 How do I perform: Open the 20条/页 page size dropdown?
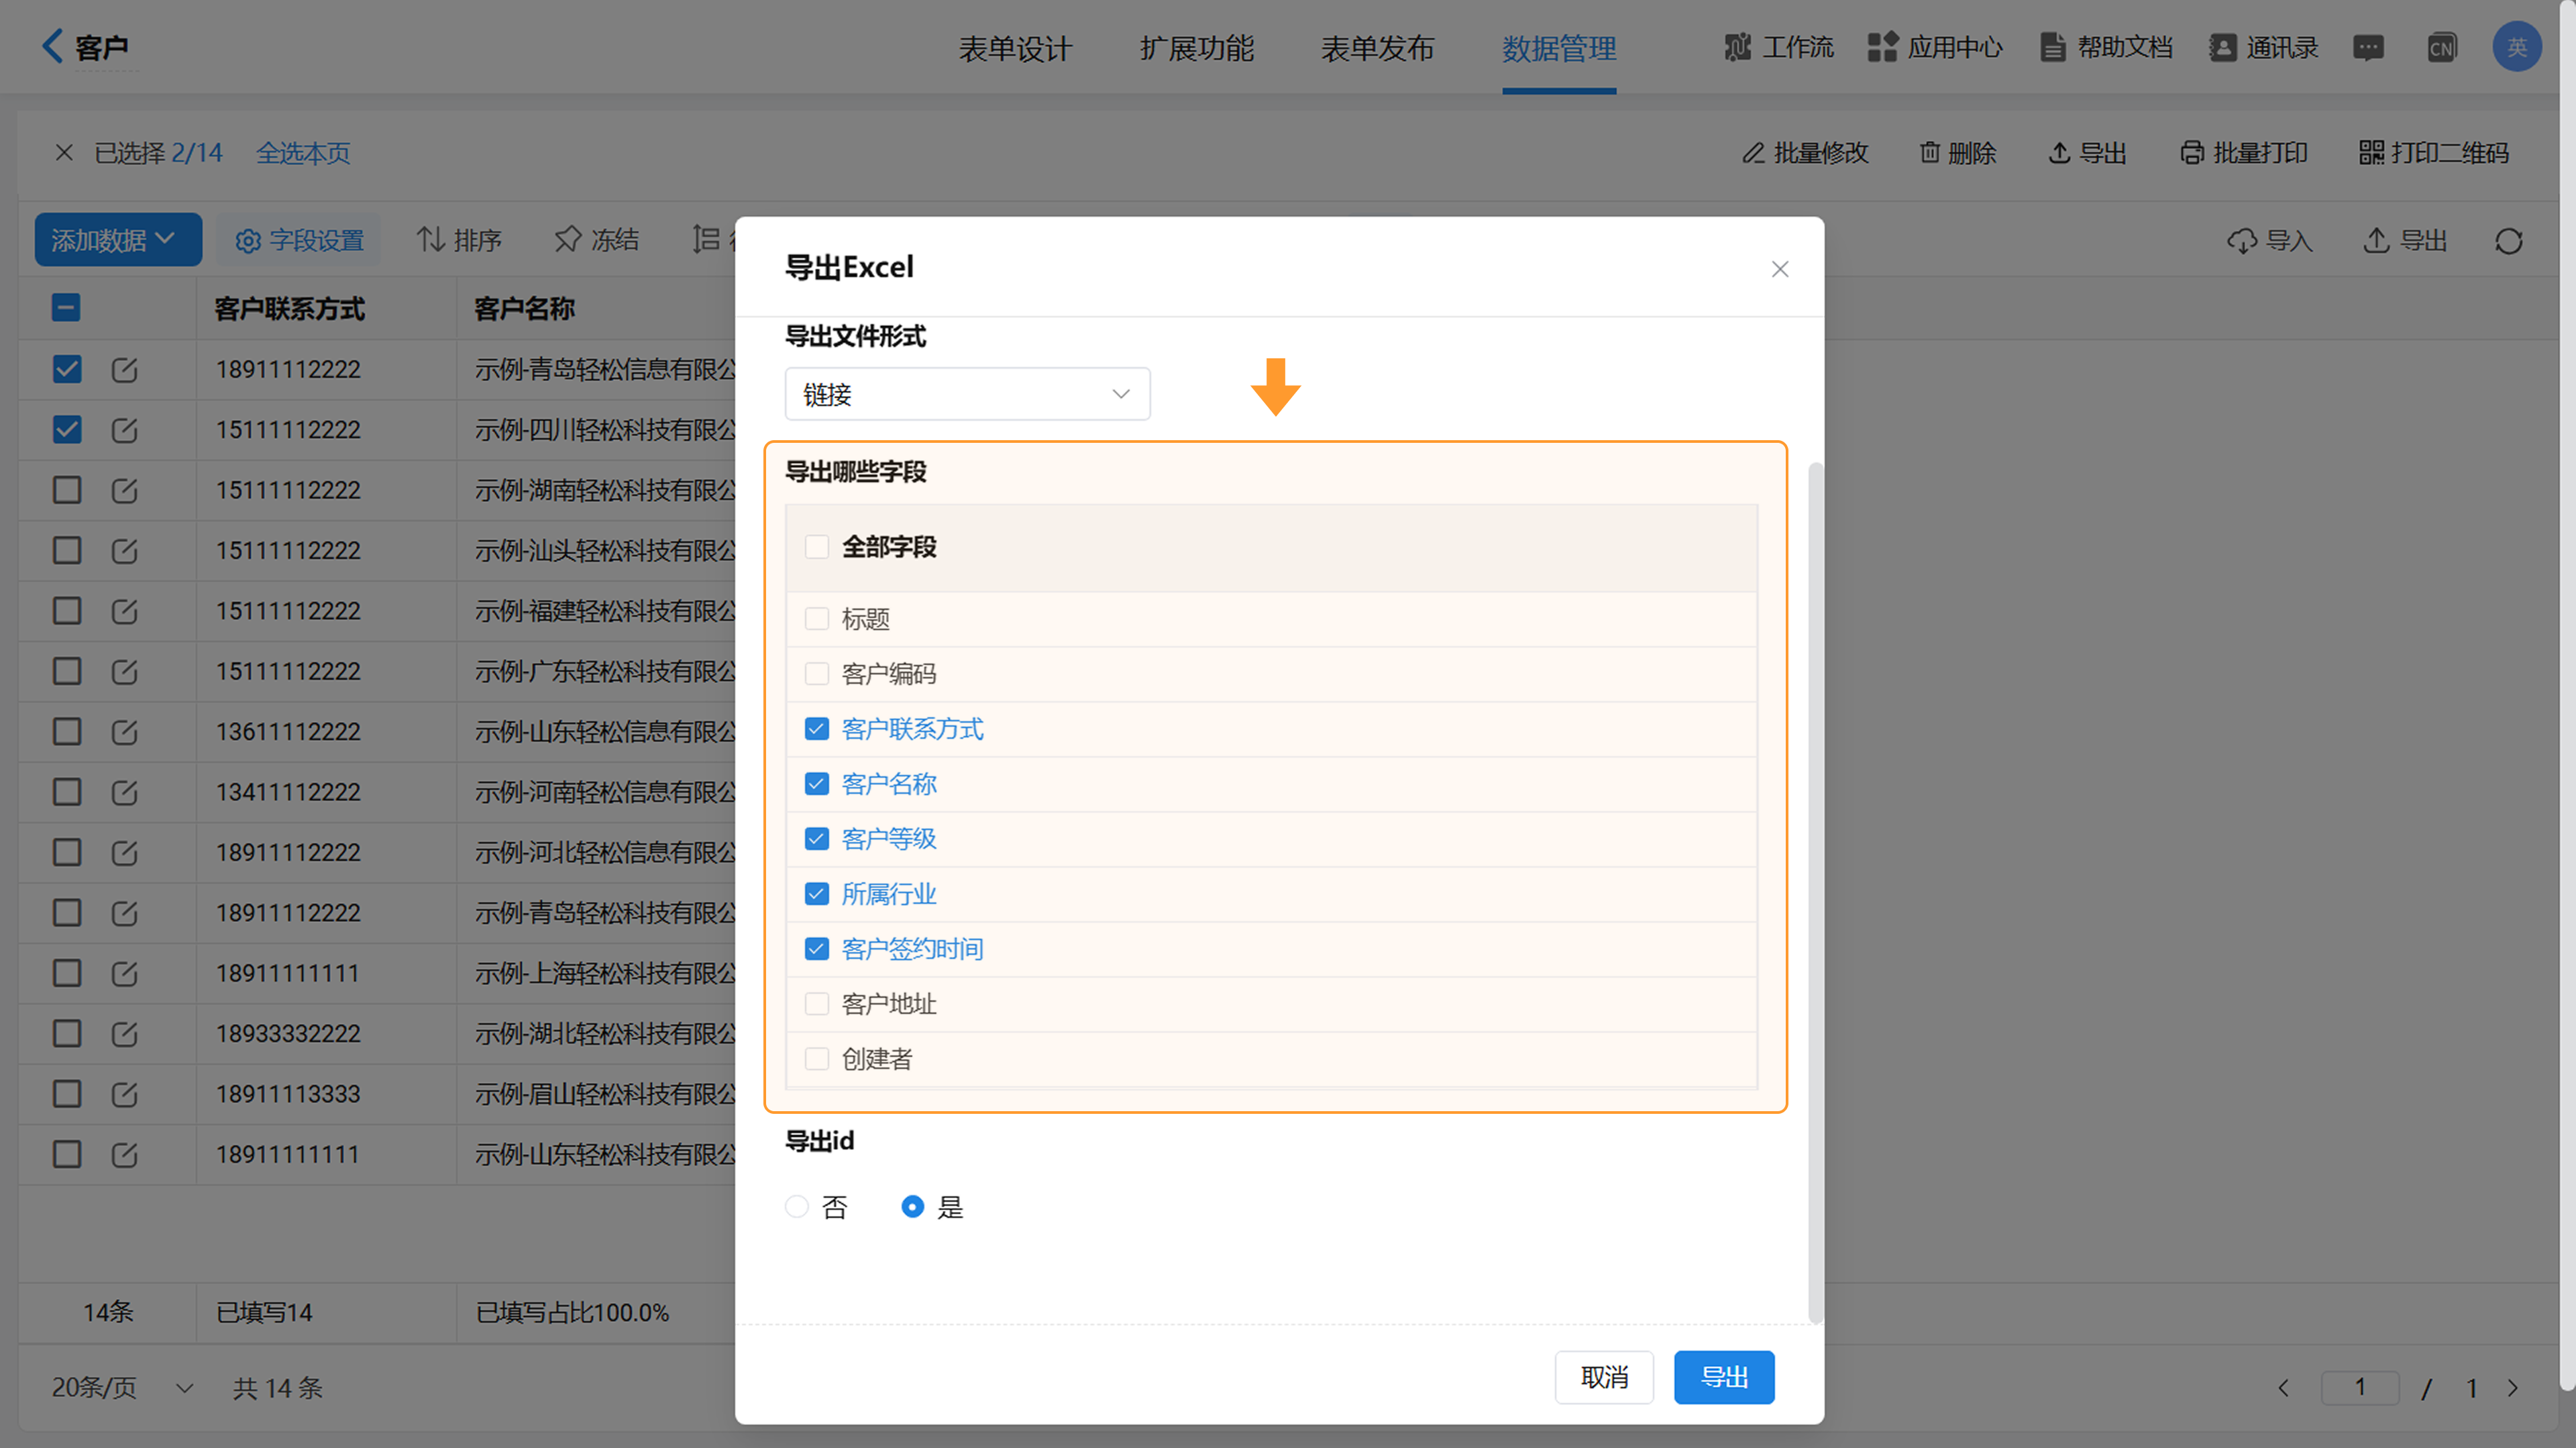(x=122, y=1388)
